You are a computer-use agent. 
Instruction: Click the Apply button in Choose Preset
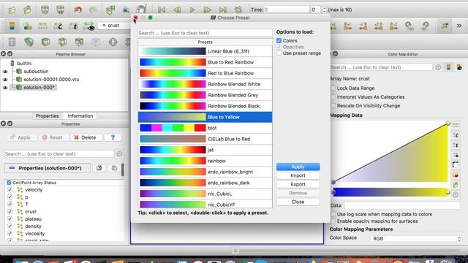click(x=298, y=167)
